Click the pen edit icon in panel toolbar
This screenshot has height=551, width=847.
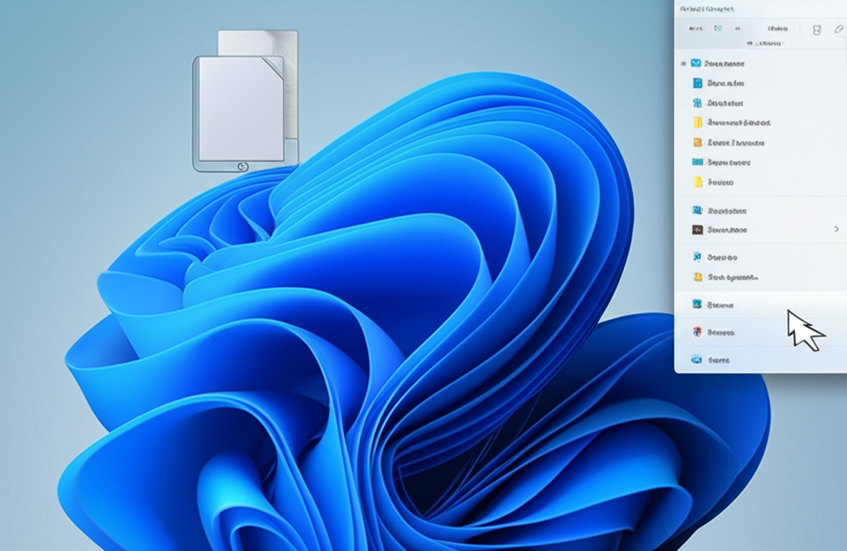click(x=838, y=29)
